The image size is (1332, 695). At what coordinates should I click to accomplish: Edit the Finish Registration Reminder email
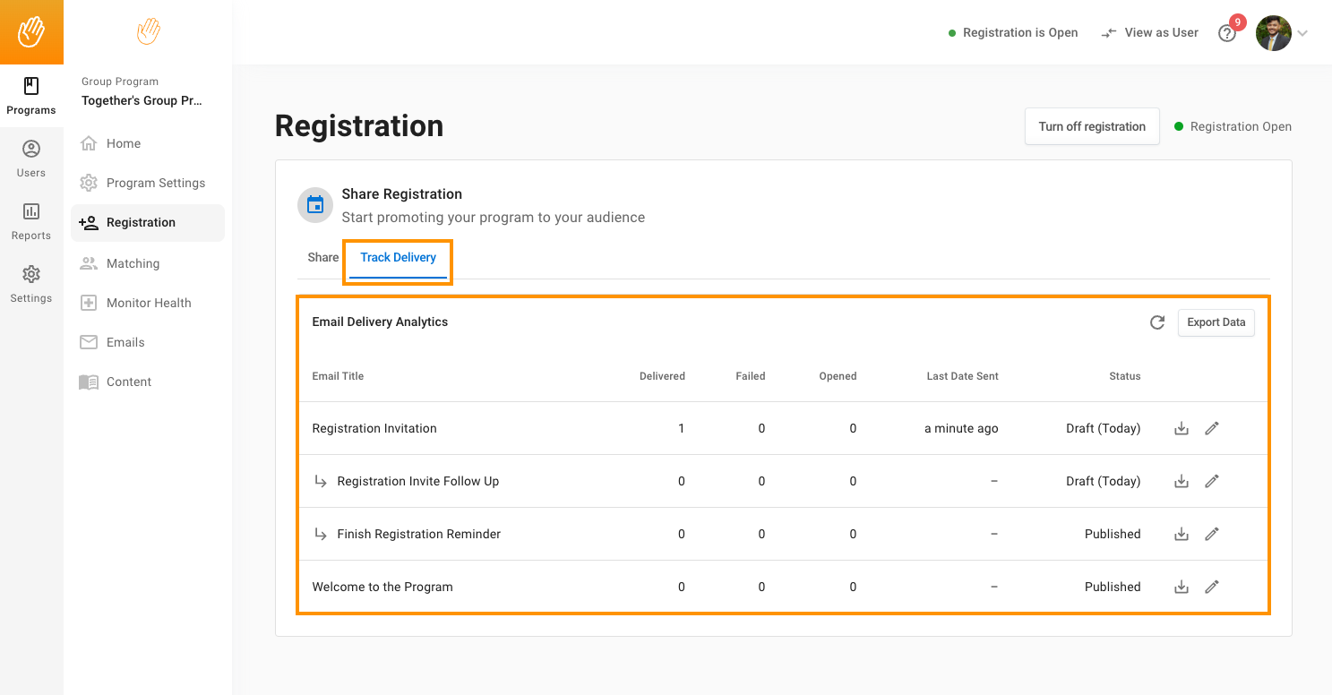[1212, 534]
